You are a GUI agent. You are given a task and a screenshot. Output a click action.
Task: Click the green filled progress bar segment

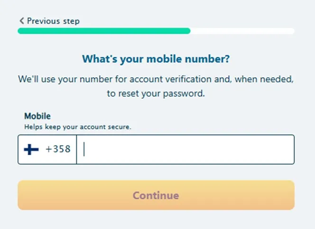pos(104,31)
